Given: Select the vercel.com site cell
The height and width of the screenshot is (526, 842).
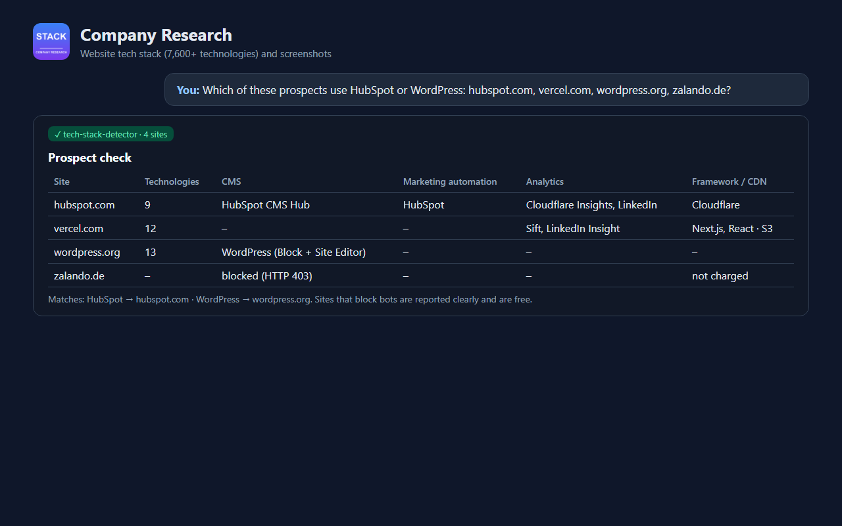Looking at the screenshot, I should pos(78,228).
